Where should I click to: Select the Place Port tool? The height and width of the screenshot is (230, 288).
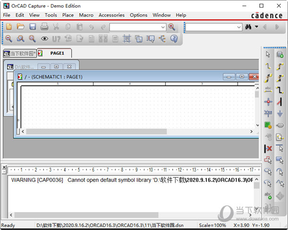click(280, 126)
